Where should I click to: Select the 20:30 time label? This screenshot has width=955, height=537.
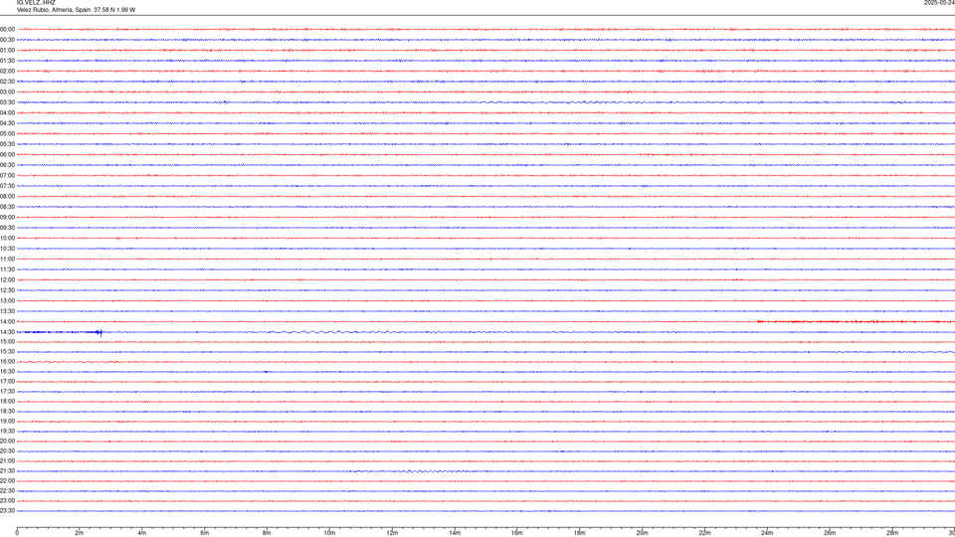7,451
